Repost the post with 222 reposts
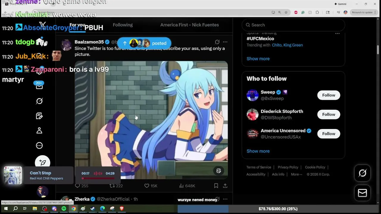This screenshot has width=381, height=214. (x=116, y=186)
